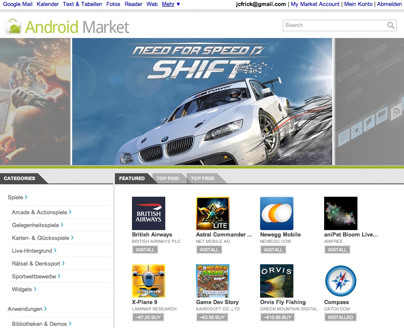The width and height of the screenshot is (404, 328).
Task: Open the Game Dev Story app icon
Action: coord(213,281)
